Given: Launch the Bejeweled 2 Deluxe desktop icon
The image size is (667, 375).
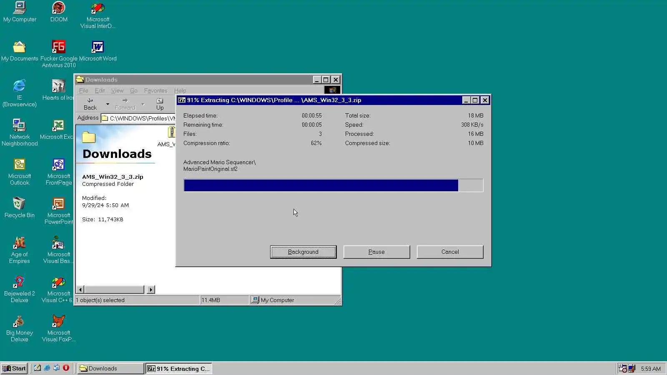Looking at the screenshot, I should (x=20, y=289).
